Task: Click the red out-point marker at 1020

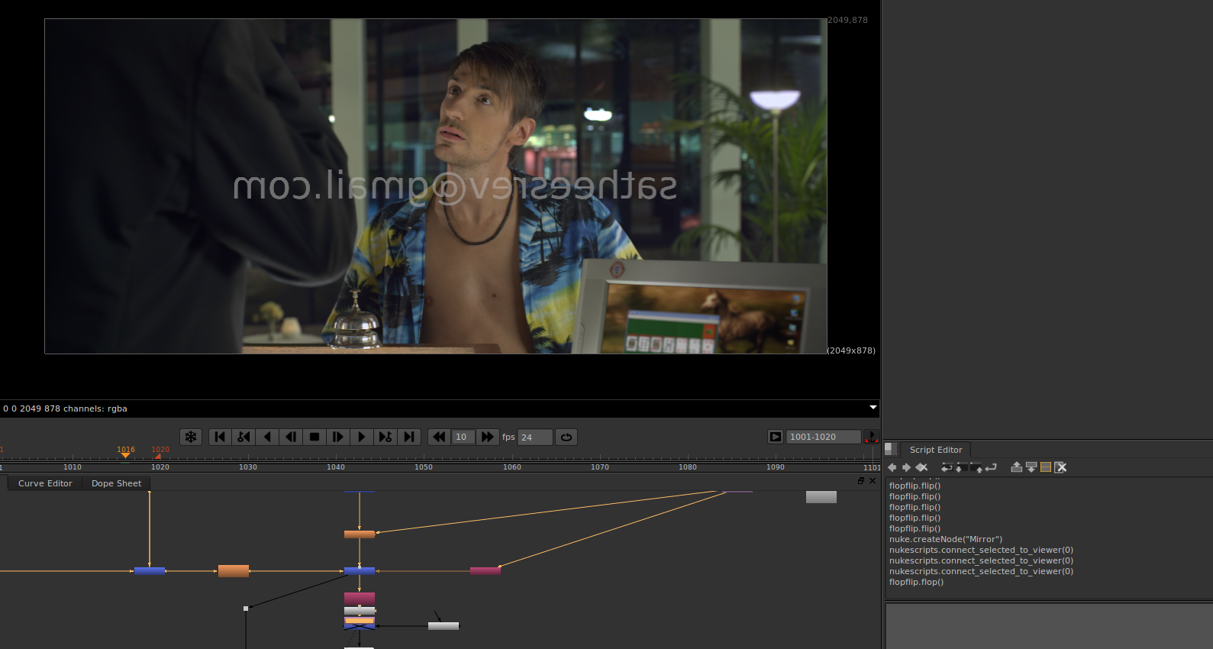Action: pos(158,456)
